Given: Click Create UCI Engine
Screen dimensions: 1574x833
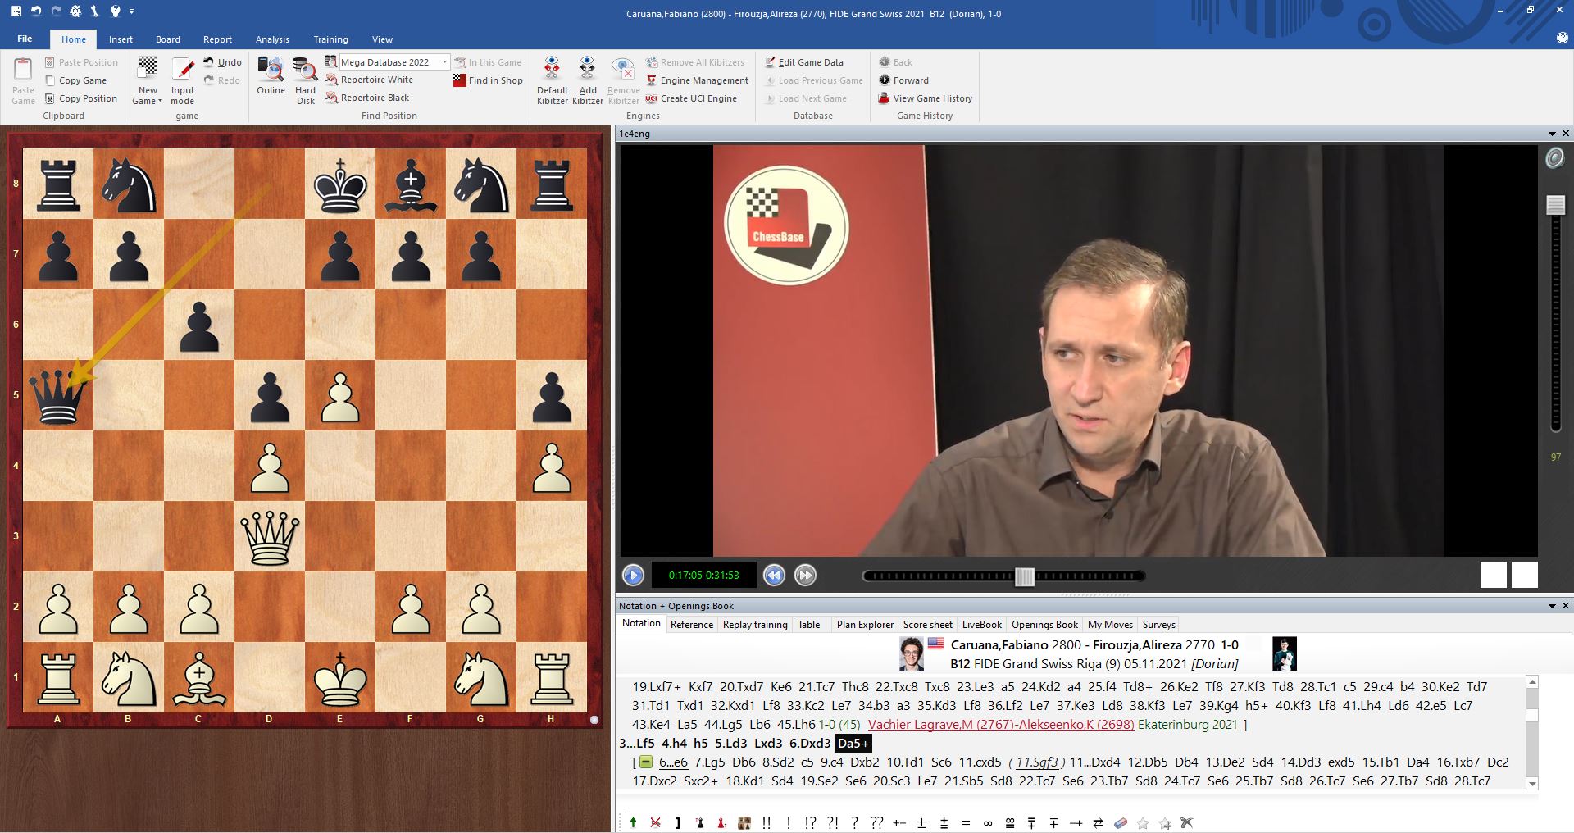Looking at the screenshot, I should coord(691,98).
